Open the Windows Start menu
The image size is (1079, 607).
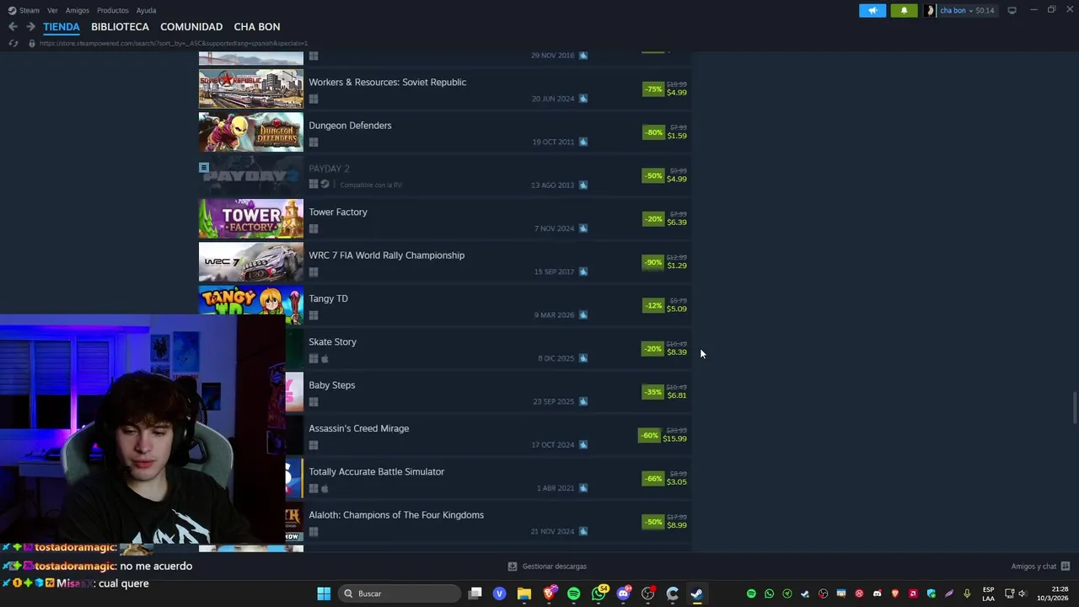(x=324, y=594)
